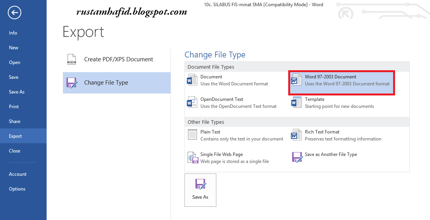Click the Template file icon

(296, 102)
